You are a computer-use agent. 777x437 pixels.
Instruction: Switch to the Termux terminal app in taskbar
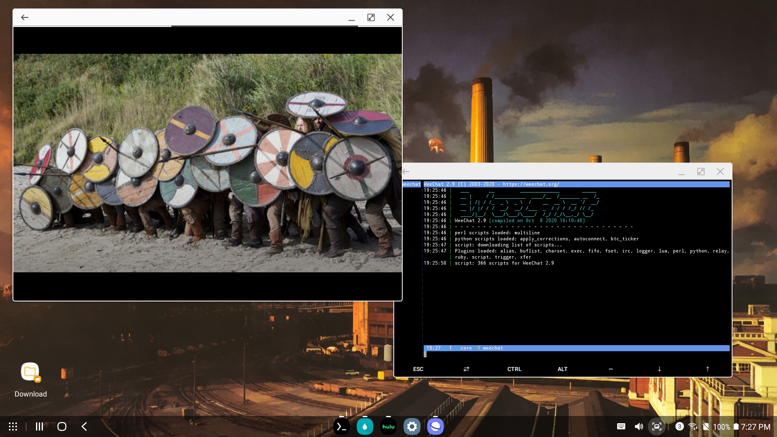coord(342,426)
